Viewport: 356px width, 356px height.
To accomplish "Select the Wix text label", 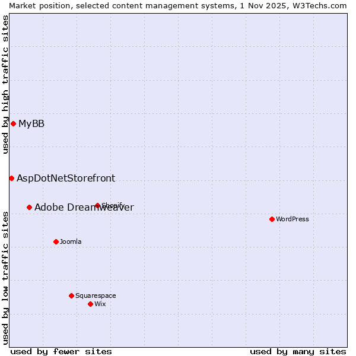I will (100, 304).
